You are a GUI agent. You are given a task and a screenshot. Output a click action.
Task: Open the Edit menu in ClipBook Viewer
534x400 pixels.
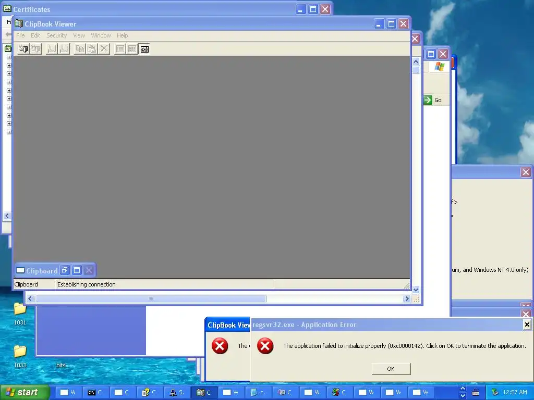click(35, 35)
